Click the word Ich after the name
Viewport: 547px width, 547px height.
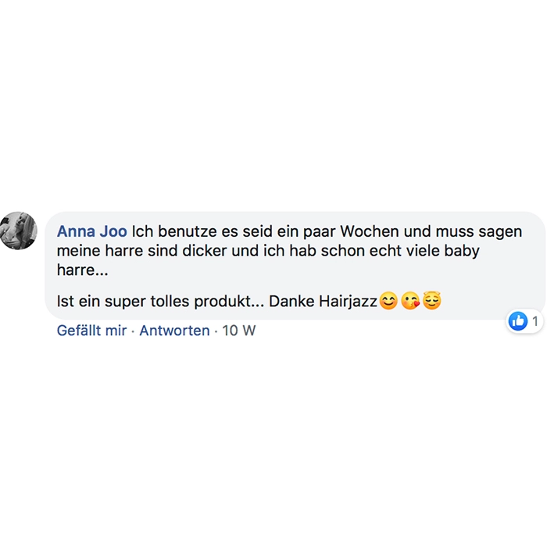pyautogui.click(x=142, y=231)
